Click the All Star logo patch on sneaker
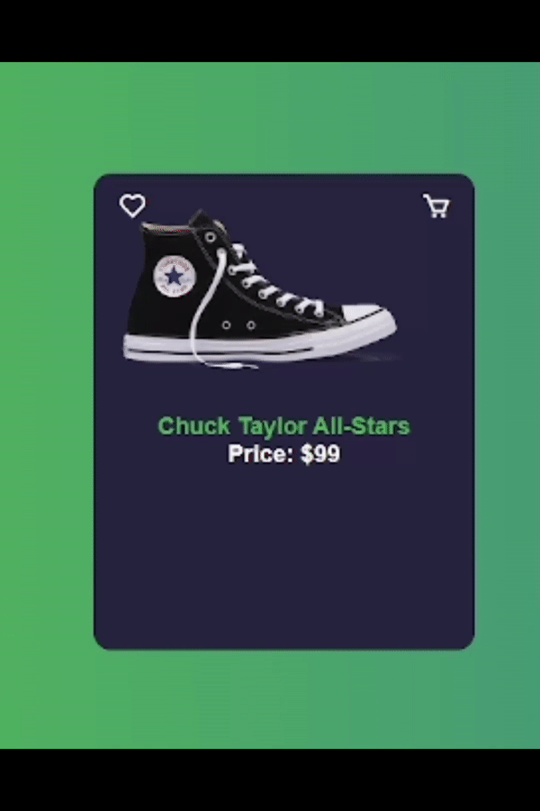540x811 pixels. (175, 277)
